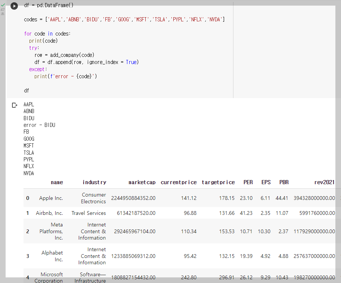341x283 pixels.
Task: Click marketcap value 2244950884352.00
Action: click(133, 198)
